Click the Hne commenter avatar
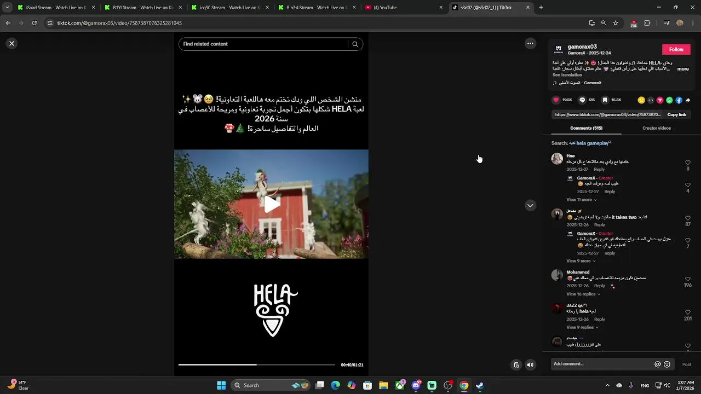 coord(557,159)
